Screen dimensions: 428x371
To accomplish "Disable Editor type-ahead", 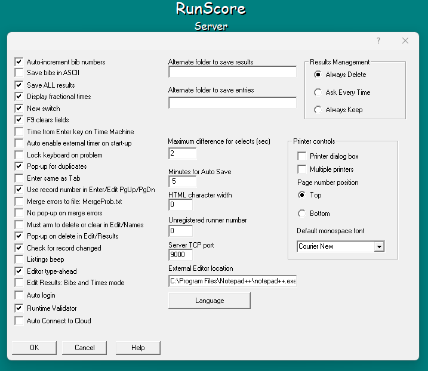I will (x=19, y=271).
